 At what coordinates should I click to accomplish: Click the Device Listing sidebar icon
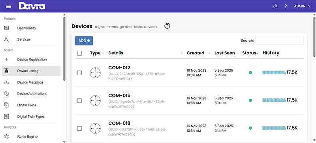point(6,71)
